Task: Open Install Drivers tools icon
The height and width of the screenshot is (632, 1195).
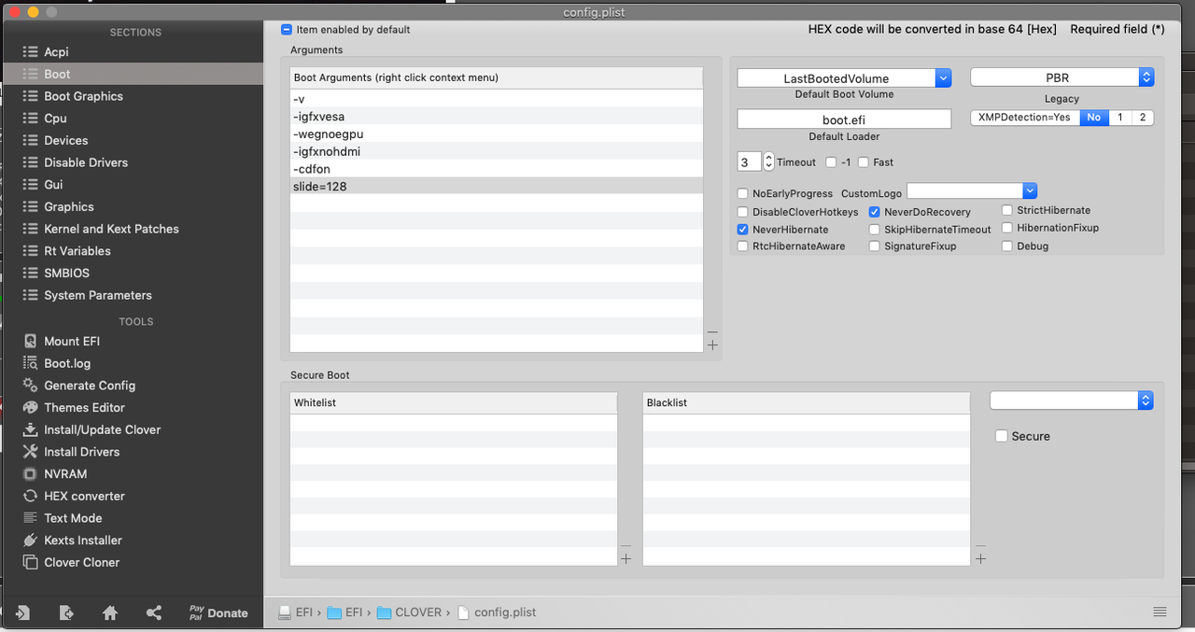Action: (x=30, y=452)
